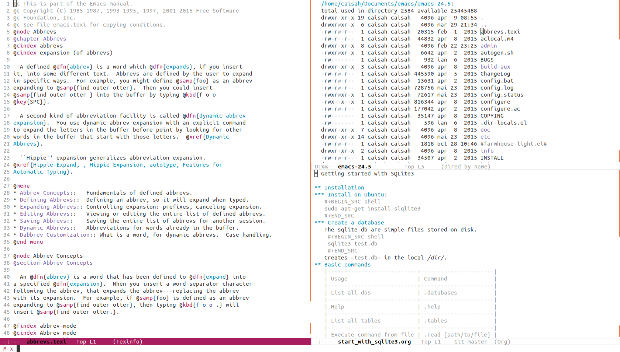
Task: Open the 'Saving Abbrevs::' menu entry
Action: [x=46, y=221]
